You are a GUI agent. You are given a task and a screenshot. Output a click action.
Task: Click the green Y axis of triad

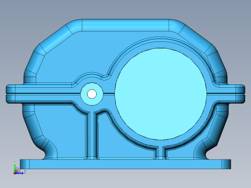[x=14, y=168]
